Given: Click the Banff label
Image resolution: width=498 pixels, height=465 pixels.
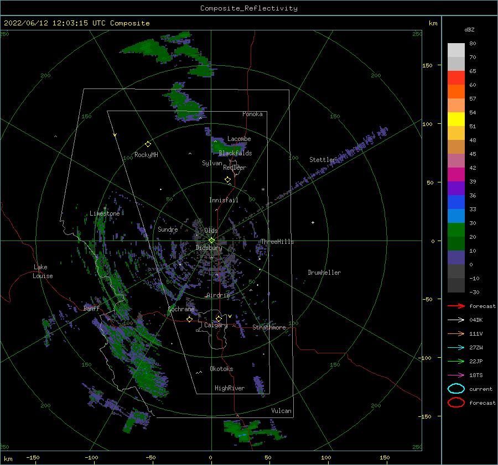Looking at the screenshot, I should point(91,308).
